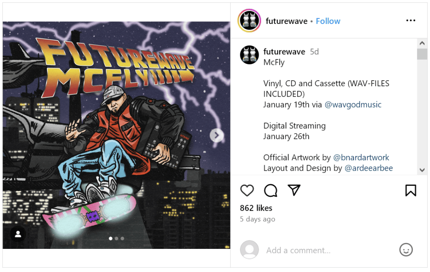Follow the futurewave account

click(328, 21)
